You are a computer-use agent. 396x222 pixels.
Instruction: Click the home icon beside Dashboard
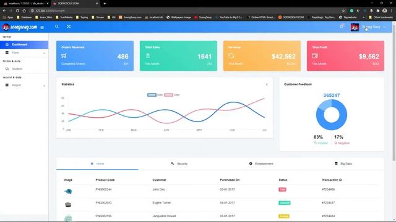tap(7, 44)
